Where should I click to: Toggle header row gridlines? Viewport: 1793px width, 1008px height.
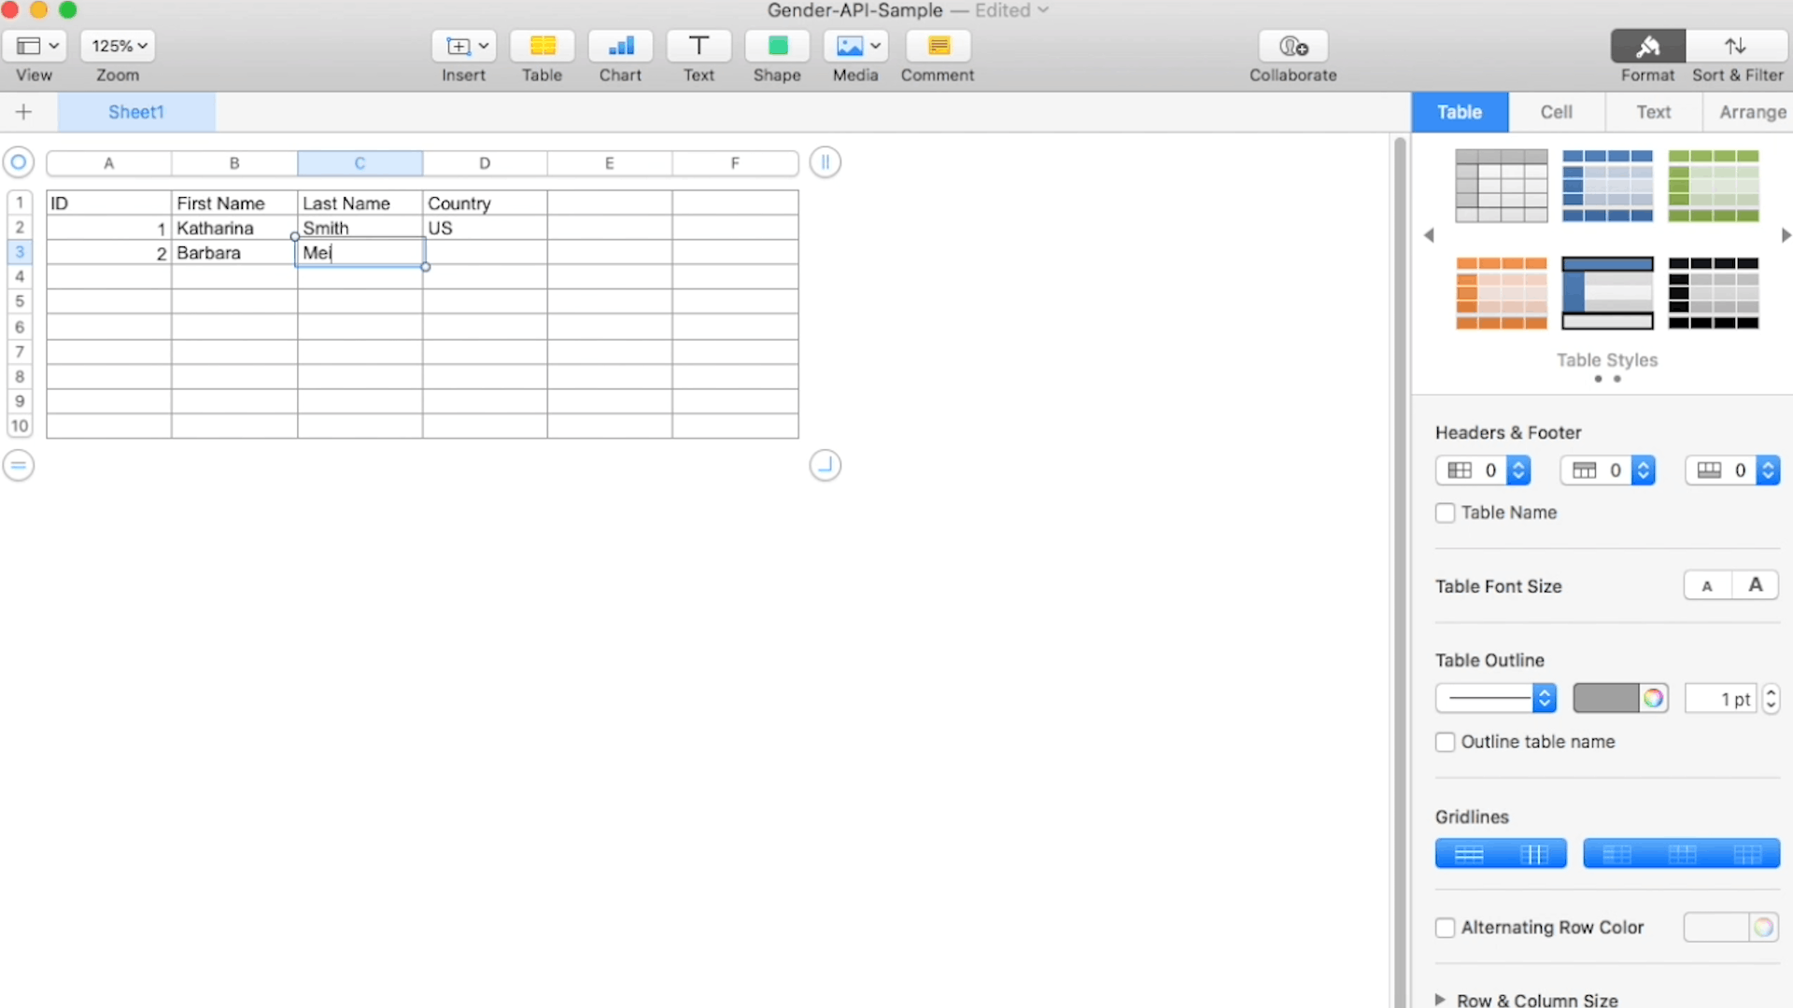coord(1682,854)
